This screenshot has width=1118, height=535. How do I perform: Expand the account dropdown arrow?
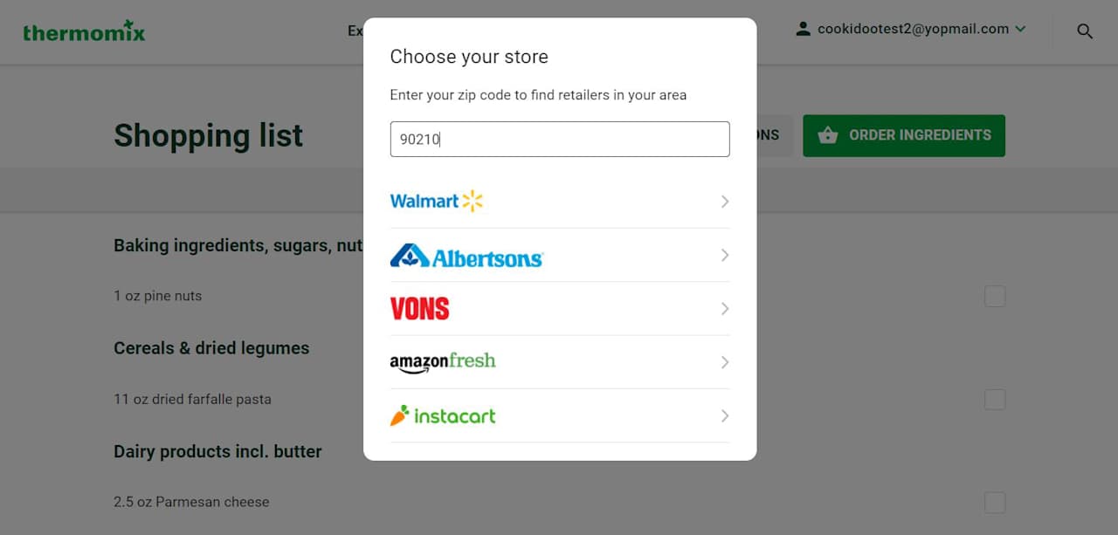1019,29
